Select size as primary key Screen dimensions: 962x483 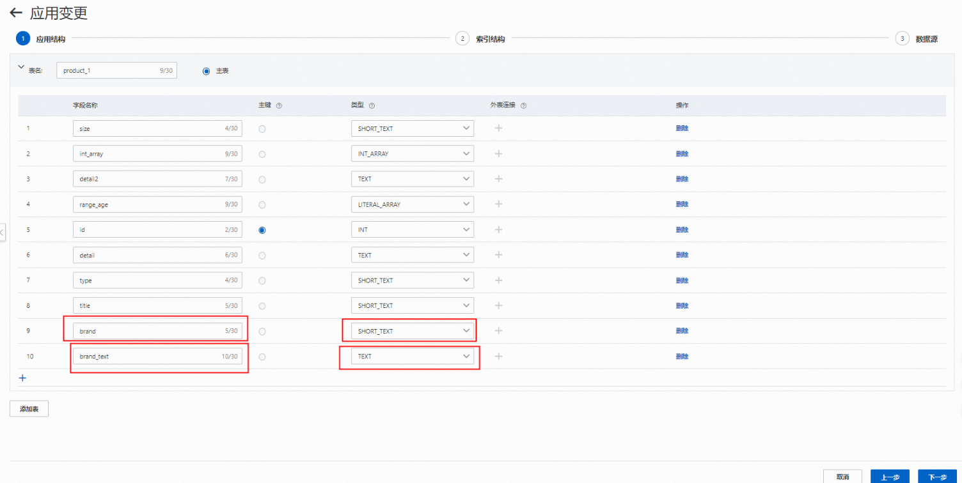[262, 129]
